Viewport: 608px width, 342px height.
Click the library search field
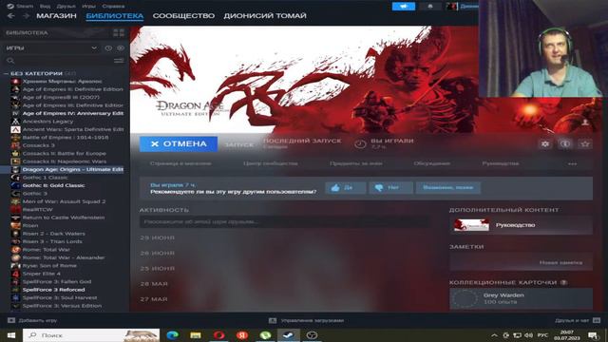(x=58, y=61)
